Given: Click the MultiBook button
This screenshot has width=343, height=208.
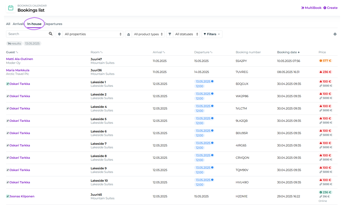Looking at the screenshot, I should 311,8.
